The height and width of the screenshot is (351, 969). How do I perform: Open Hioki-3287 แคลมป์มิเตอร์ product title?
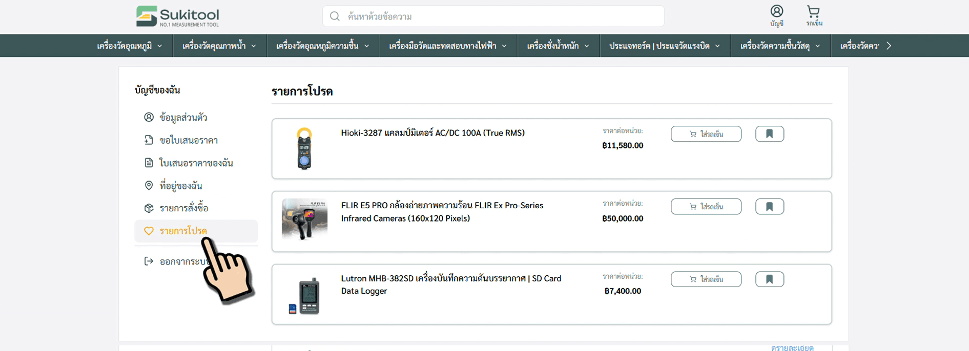pyautogui.click(x=433, y=133)
